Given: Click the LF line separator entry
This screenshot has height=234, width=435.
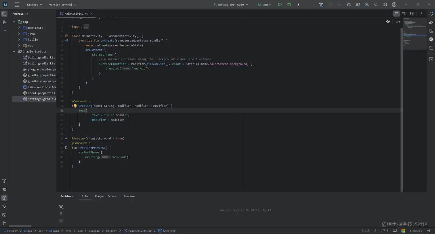Looking at the screenshot, I should pyautogui.click(x=375, y=231).
